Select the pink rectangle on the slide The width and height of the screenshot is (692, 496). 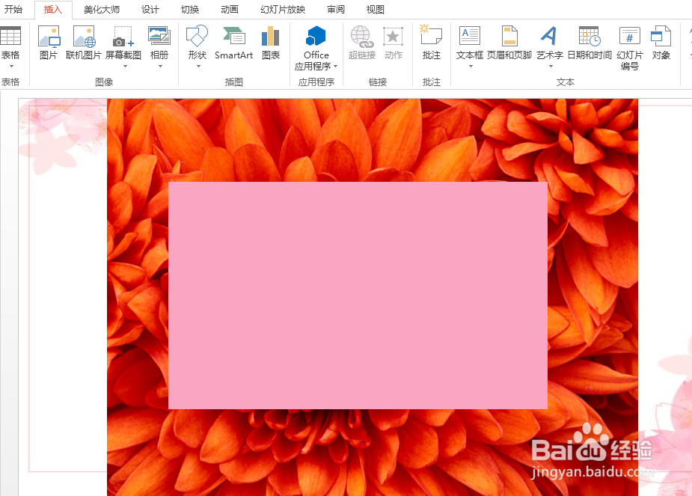tap(358, 294)
